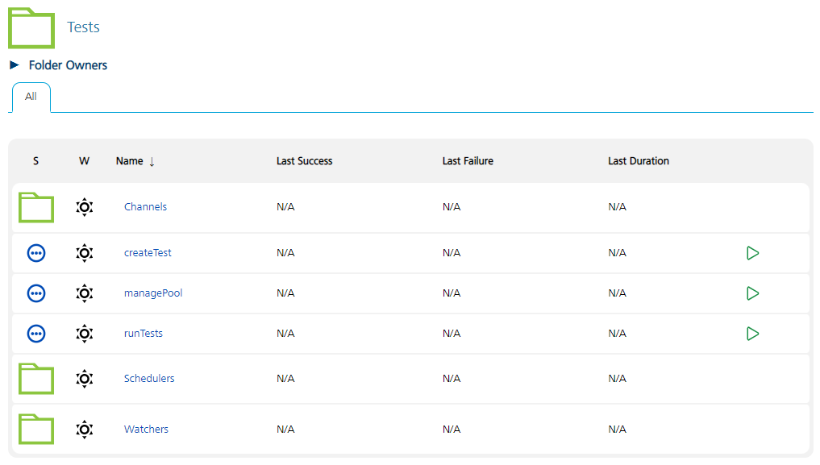Open the createTest item link
The width and height of the screenshot is (820, 465).
tap(148, 252)
